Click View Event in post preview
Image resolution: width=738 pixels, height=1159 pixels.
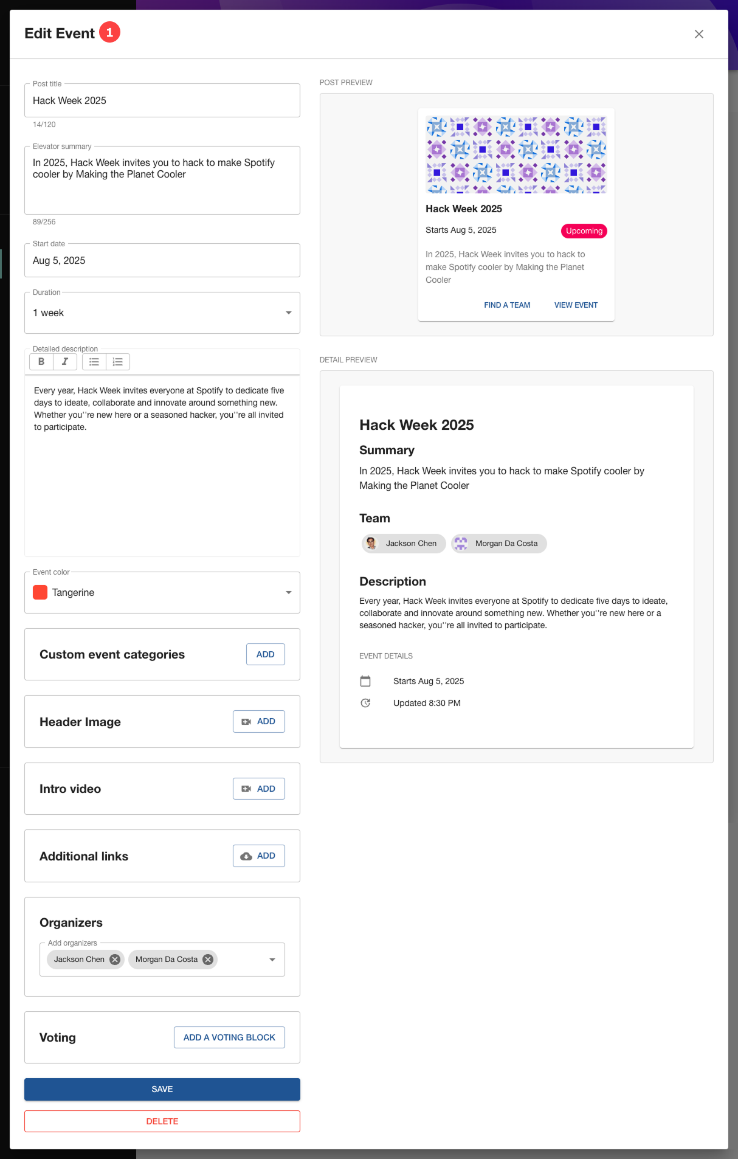[x=576, y=305]
